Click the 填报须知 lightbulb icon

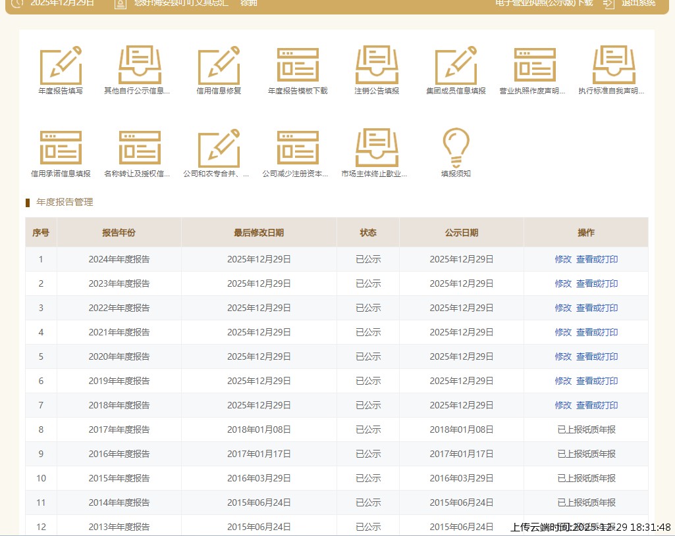click(x=456, y=148)
